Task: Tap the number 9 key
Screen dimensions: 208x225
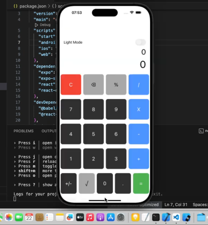Action: (116, 109)
